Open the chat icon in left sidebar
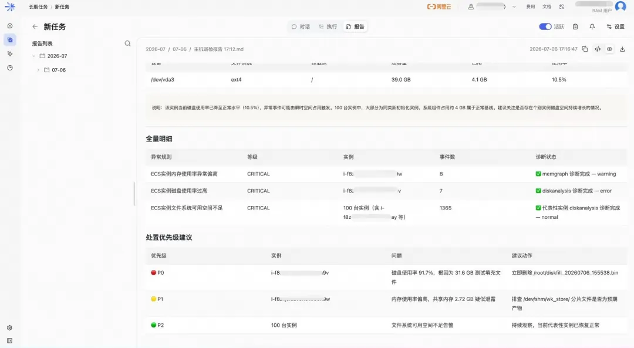The width and height of the screenshot is (634, 348). pyautogui.click(x=10, y=26)
